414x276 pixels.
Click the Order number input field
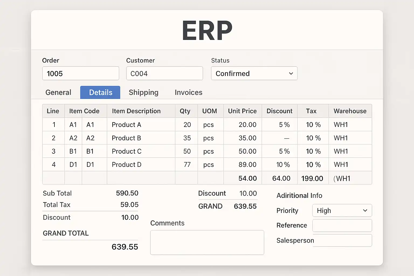[81, 73]
